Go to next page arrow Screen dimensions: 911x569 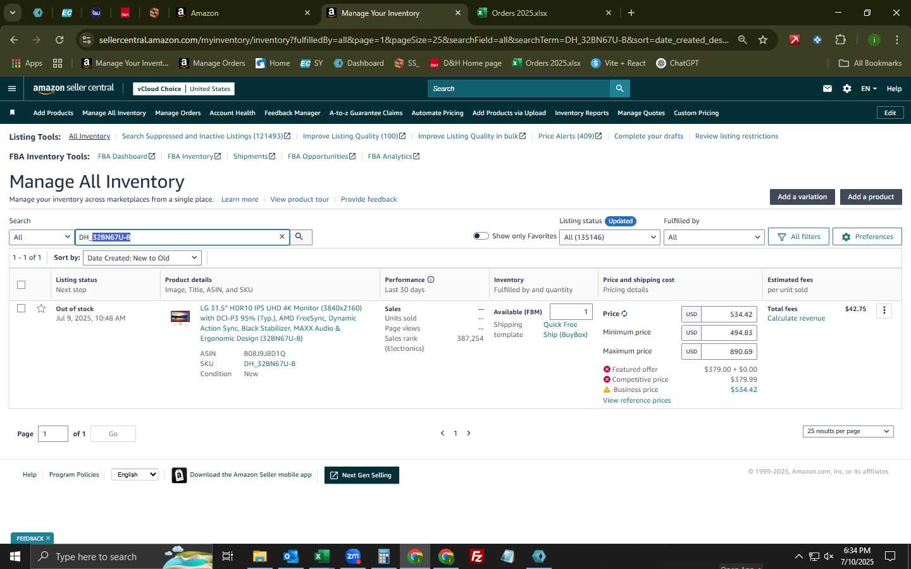(469, 433)
